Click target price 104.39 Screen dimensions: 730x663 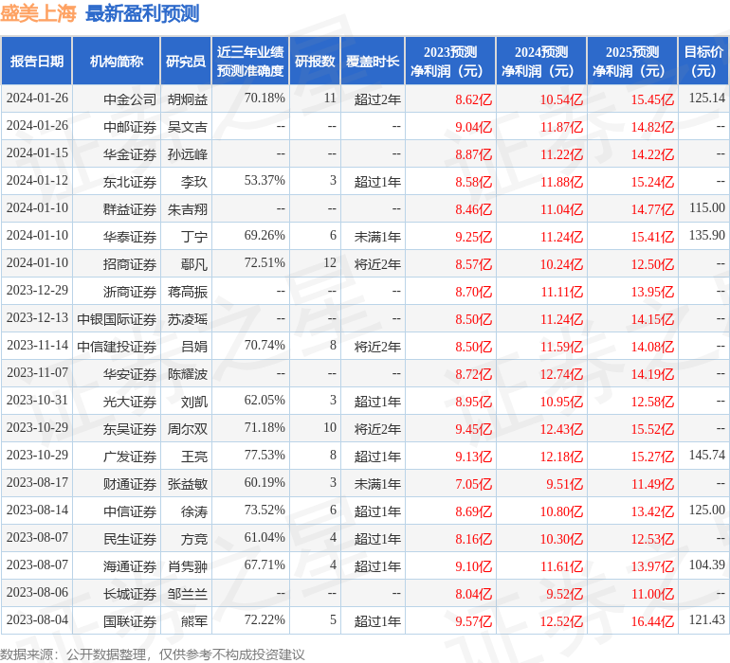tap(706, 564)
